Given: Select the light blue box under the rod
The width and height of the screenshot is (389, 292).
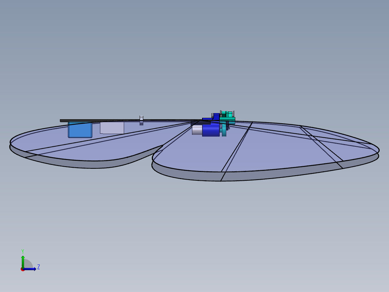Looking at the screenshot, I should (x=80, y=130).
